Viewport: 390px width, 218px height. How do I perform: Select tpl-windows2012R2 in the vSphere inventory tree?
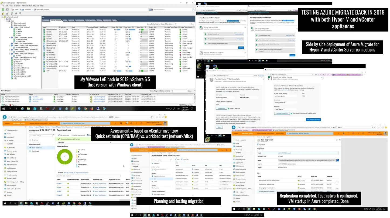pyautogui.click(x=20, y=72)
